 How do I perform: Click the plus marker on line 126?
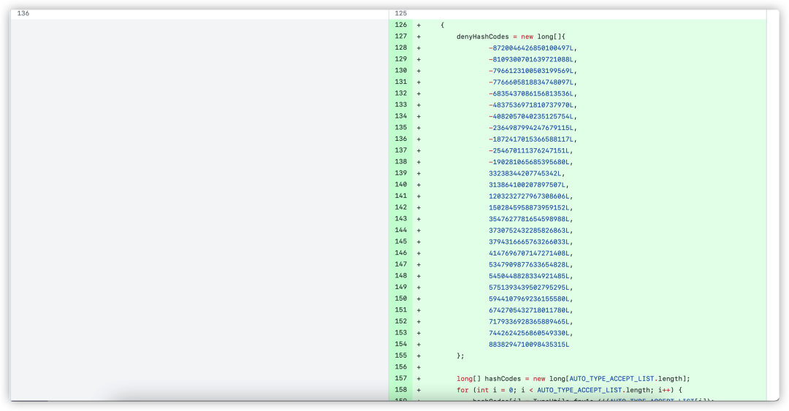point(419,25)
